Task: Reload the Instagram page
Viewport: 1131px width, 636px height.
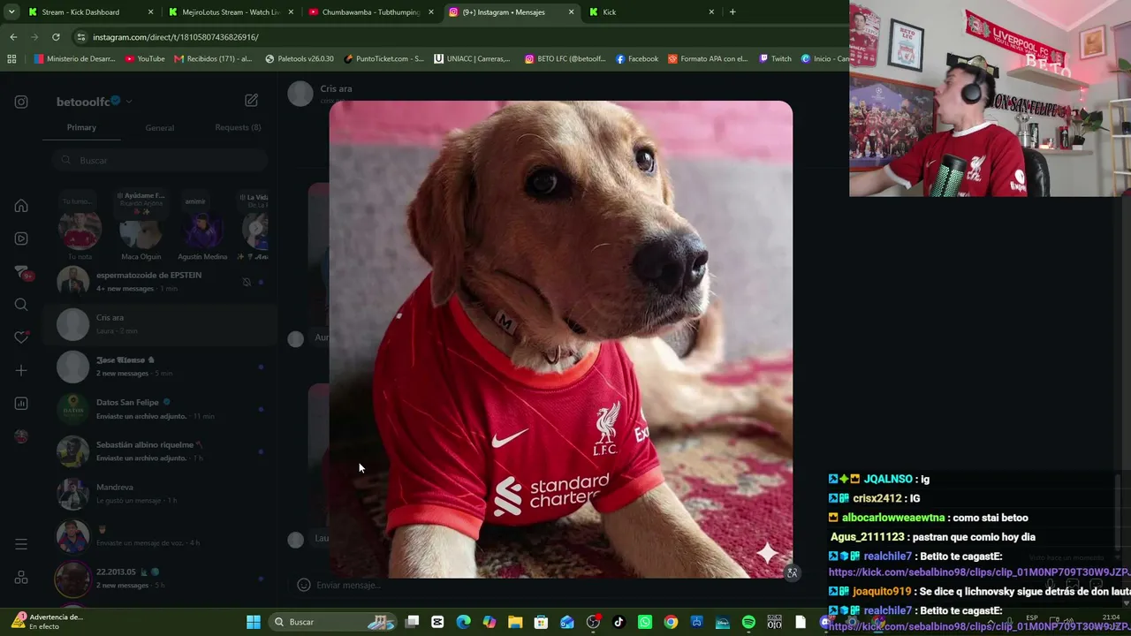Action: tap(56, 37)
